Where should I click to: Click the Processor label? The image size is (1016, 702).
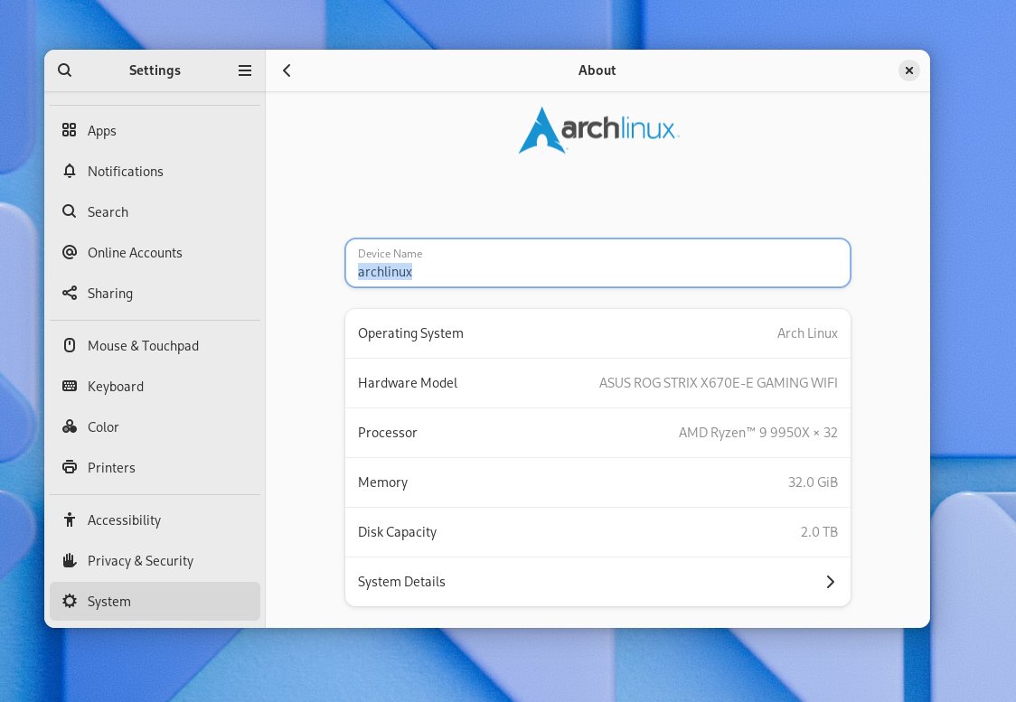coord(388,433)
